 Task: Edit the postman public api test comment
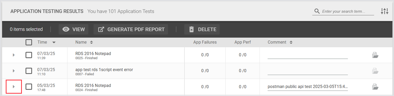[308, 87]
